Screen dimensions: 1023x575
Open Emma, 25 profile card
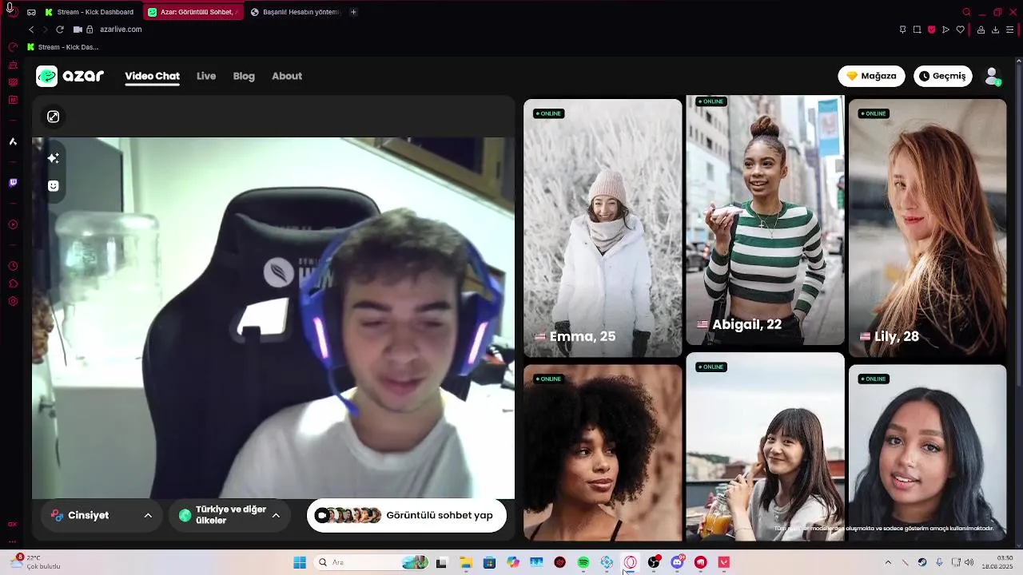click(x=603, y=228)
